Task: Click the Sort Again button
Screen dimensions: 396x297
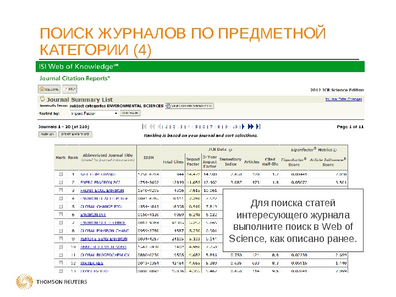Action: 130,113
